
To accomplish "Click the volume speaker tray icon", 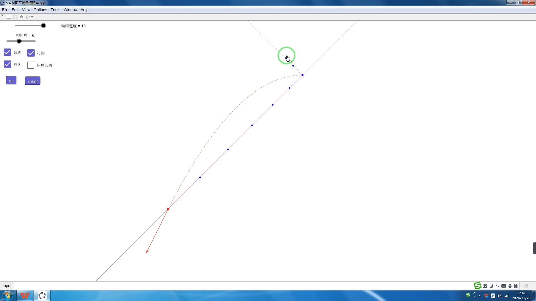I will [x=499, y=296].
